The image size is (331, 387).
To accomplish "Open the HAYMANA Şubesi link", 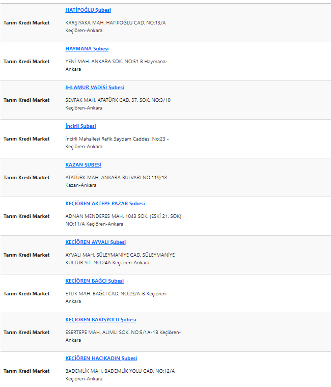I will [87, 49].
